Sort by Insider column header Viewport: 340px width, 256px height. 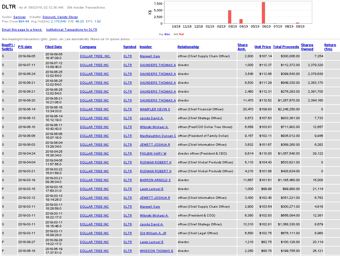click(146, 47)
